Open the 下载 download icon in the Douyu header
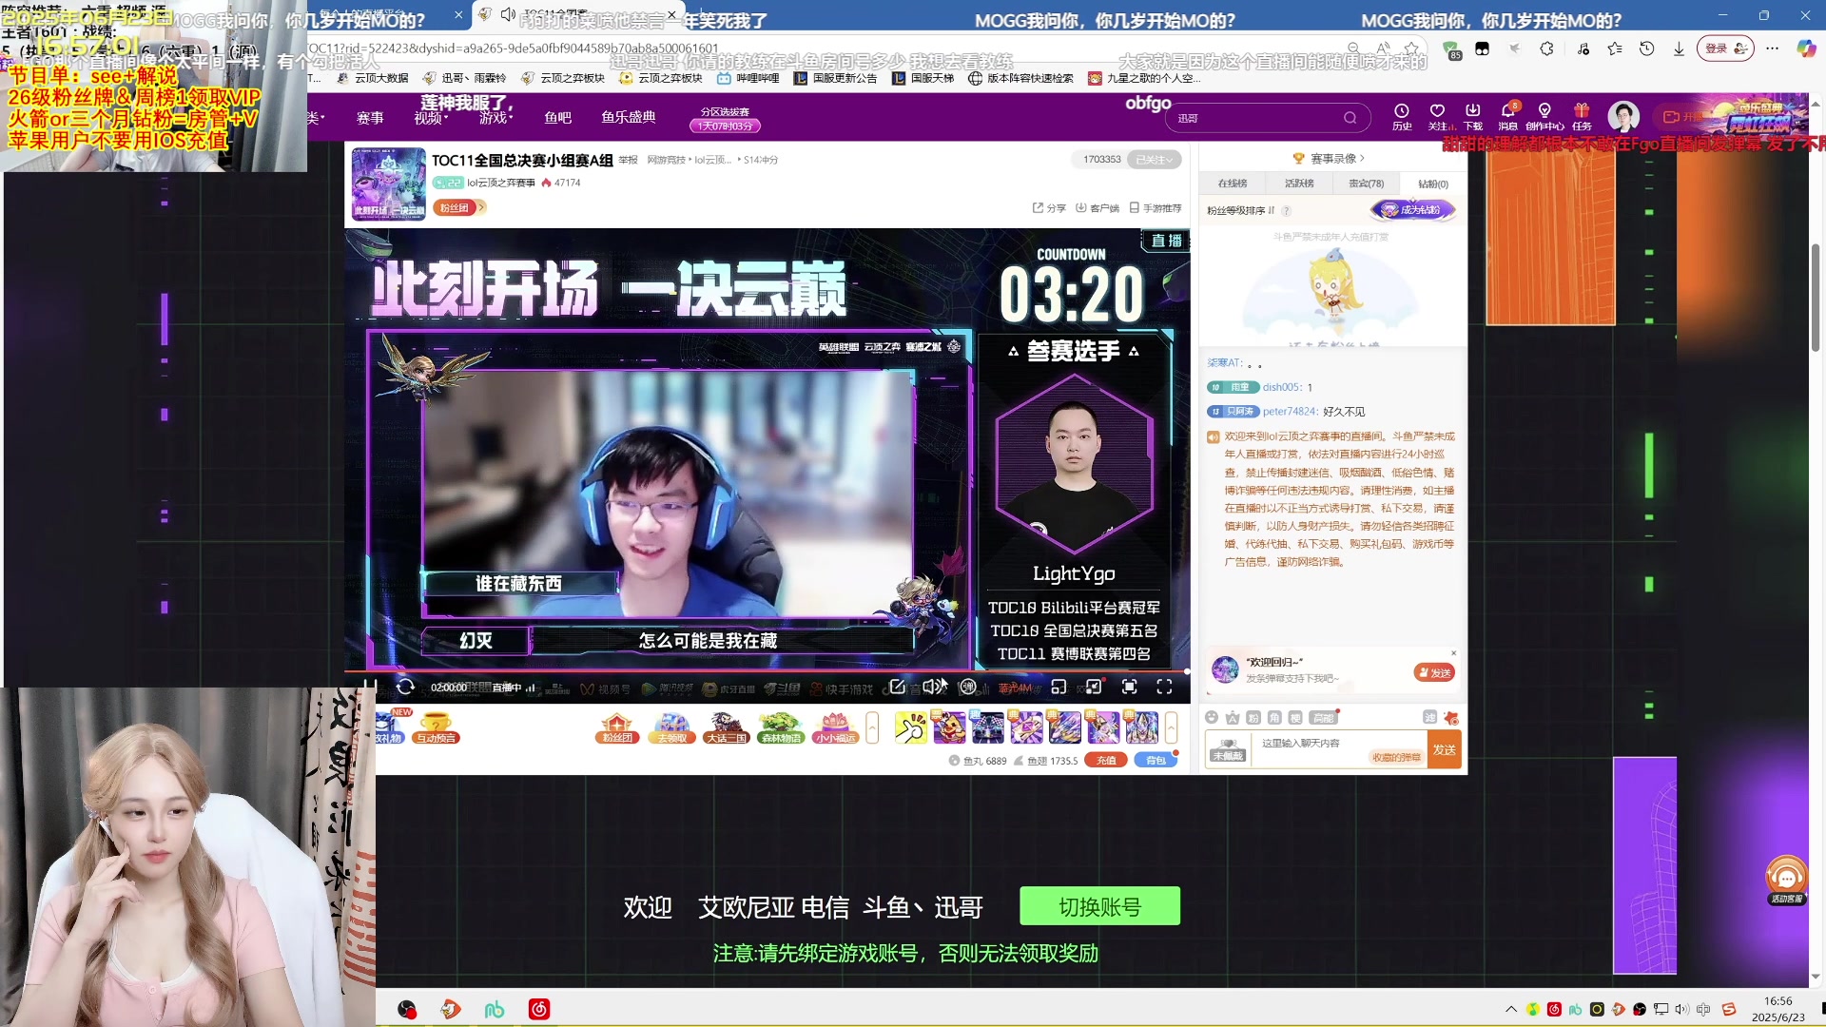 click(1473, 116)
